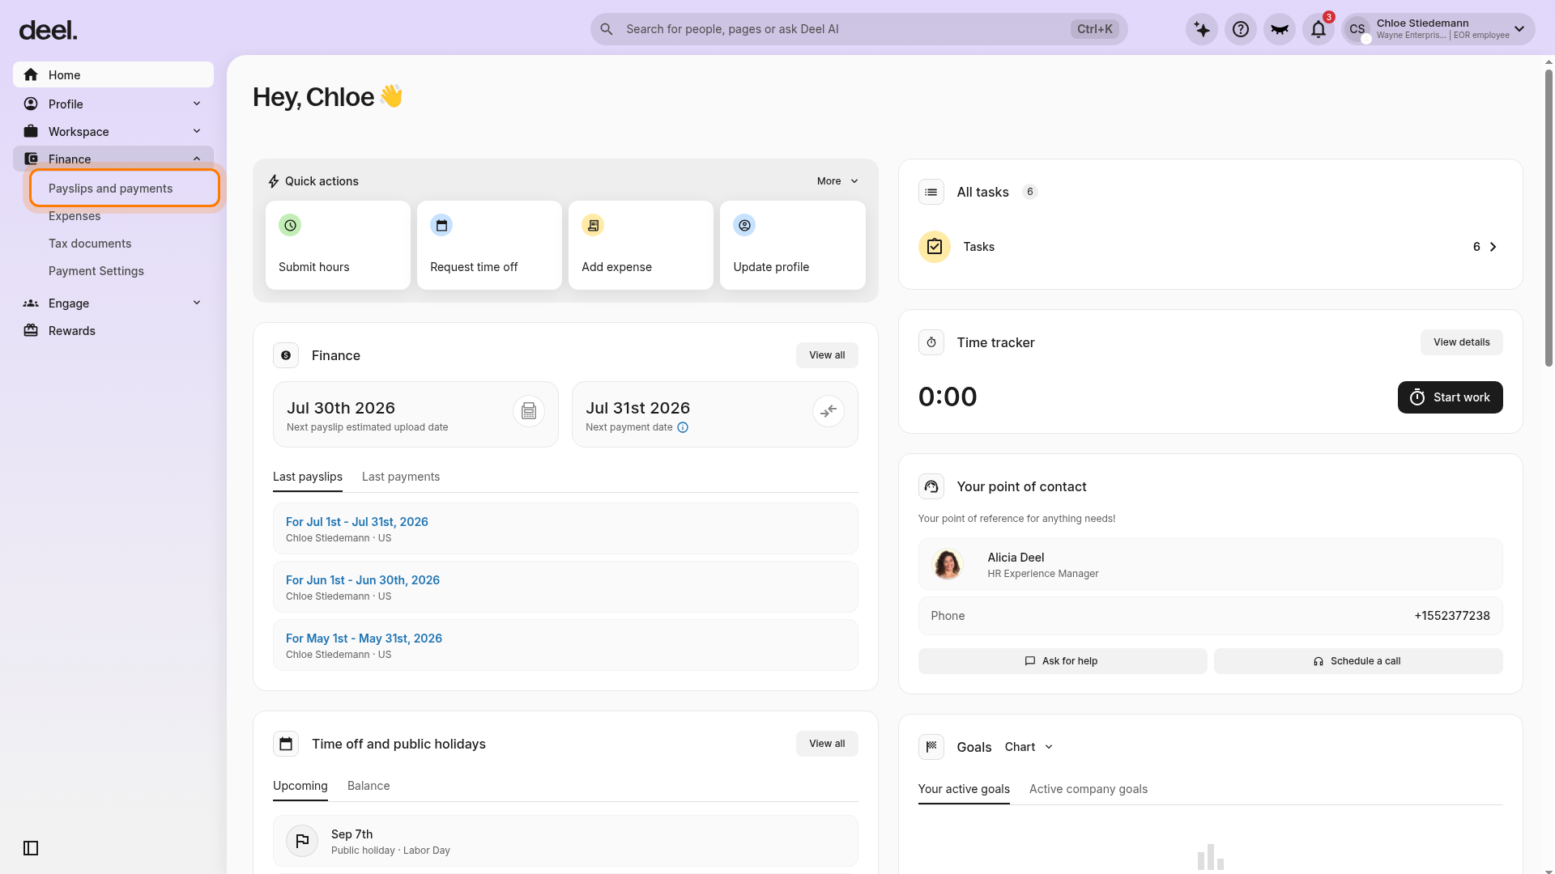Click the payment arrows icon beside Jul 31st
The image size is (1555, 874).
click(x=829, y=411)
